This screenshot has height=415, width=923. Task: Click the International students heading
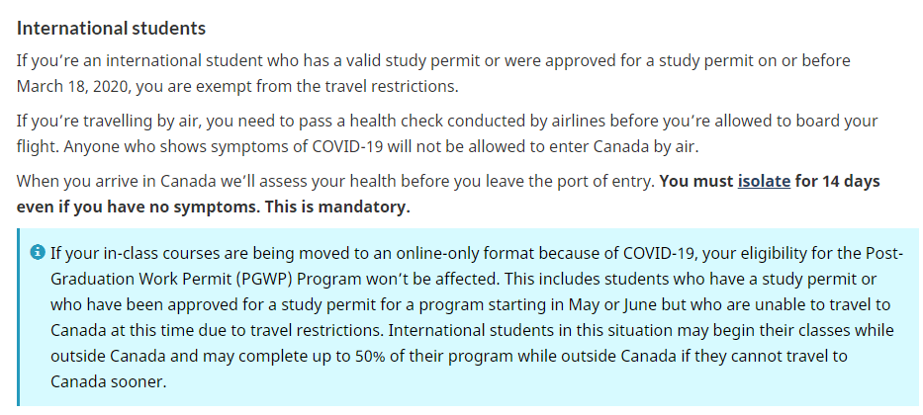click(x=111, y=29)
